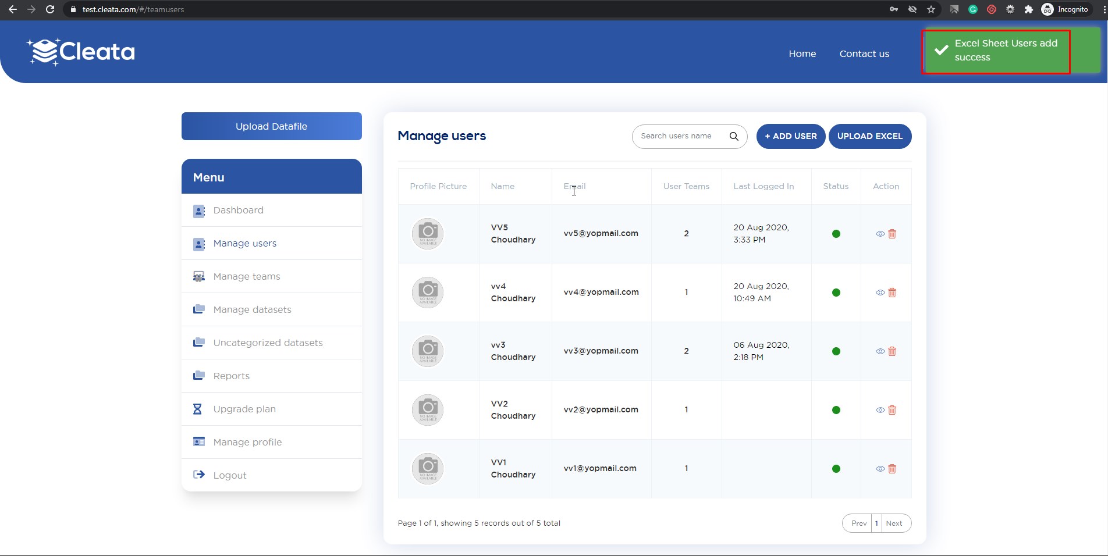The height and width of the screenshot is (556, 1108).
Task: Click the search magnifier icon
Action: (734, 136)
